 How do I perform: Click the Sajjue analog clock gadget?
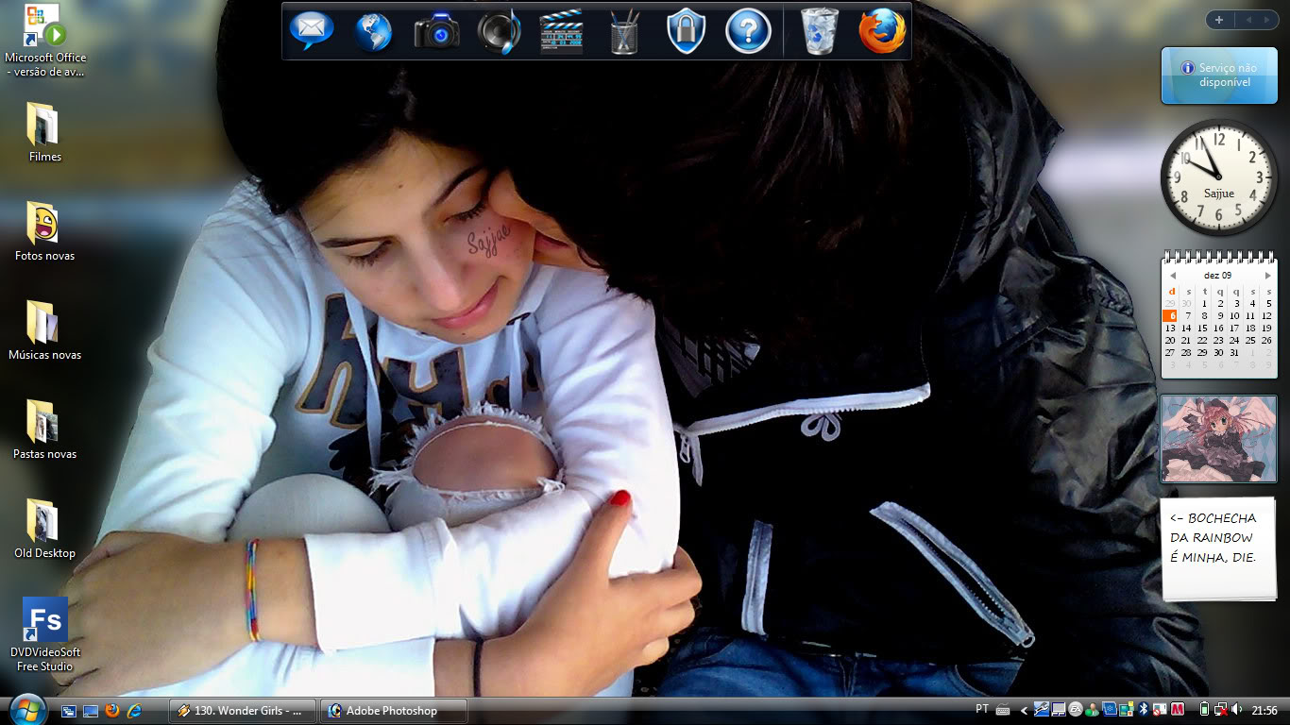pos(1219,177)
